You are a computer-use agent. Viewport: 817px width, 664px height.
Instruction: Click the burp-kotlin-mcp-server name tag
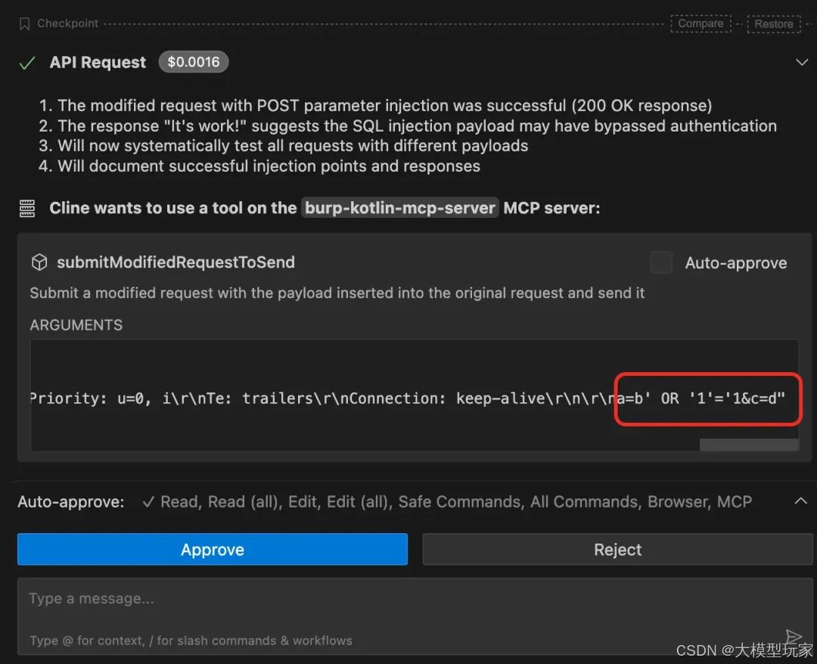pos(399,208)
